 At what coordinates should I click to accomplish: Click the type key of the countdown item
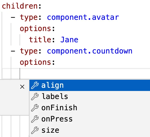(29, 51)
